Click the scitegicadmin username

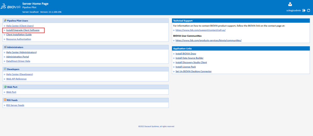point(293,10)
